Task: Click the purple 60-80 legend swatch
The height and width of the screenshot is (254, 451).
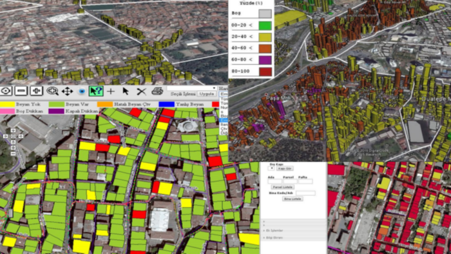Action: coord(265,60)
